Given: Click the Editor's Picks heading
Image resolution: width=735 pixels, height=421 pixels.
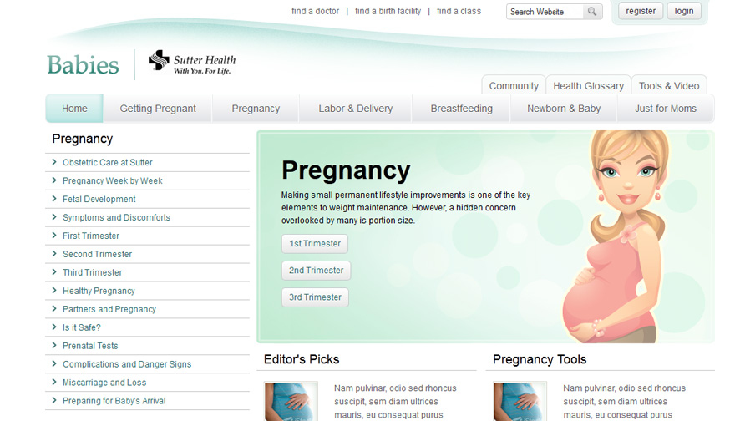Looking at the screenshot, I should coord(302,359).
